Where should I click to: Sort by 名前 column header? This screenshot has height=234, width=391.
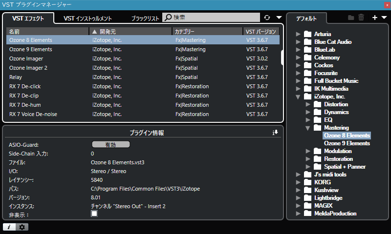[47, 32]
